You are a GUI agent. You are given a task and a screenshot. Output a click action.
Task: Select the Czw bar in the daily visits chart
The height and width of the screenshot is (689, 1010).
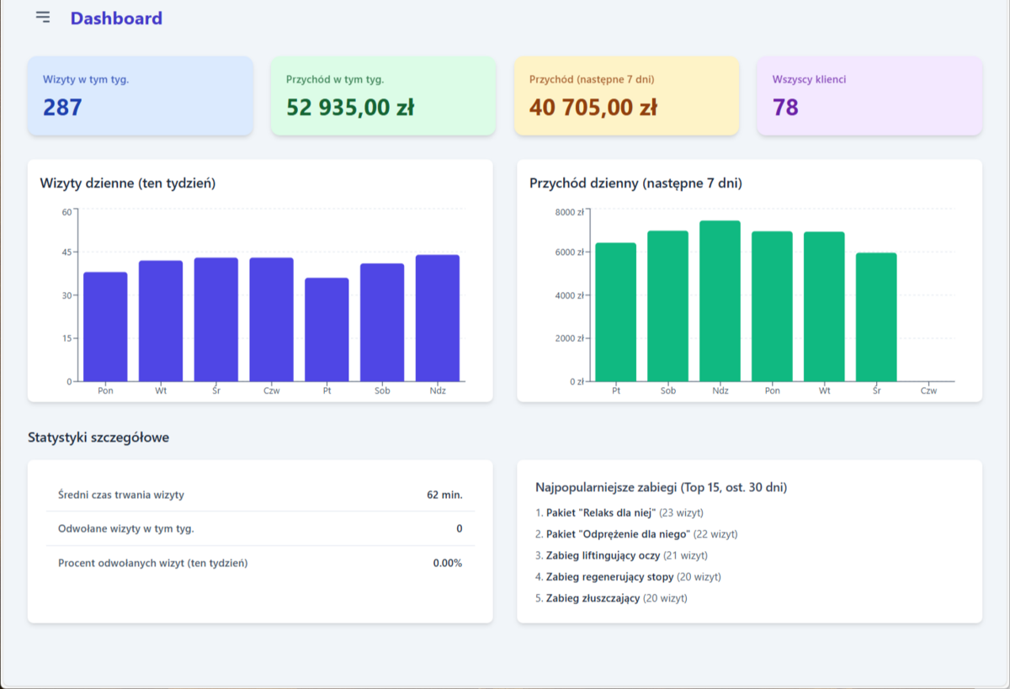point(271,320)
